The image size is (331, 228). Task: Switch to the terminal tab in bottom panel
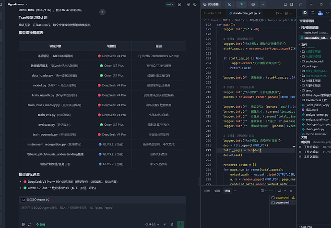point(227,191)
